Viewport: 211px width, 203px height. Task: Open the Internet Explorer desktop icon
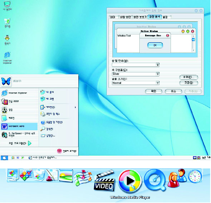pos(7,58)
